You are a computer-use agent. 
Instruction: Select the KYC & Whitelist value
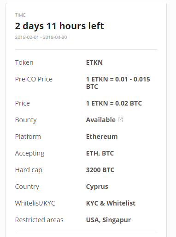coord(111,203)
